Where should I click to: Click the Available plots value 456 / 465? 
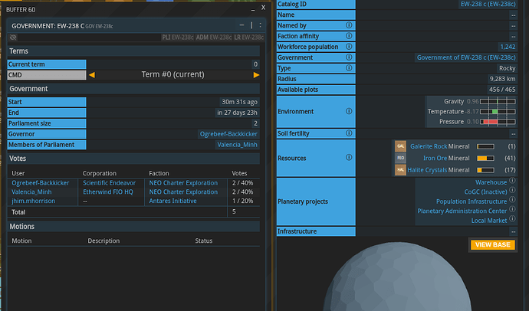pyautogui.click(x=502, y=90)
